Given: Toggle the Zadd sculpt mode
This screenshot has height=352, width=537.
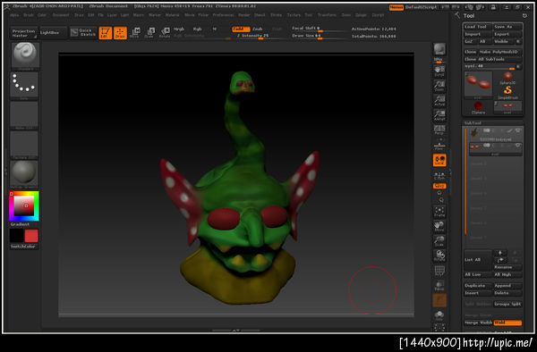Looking at the screenshot, I should tap(241, 29).
